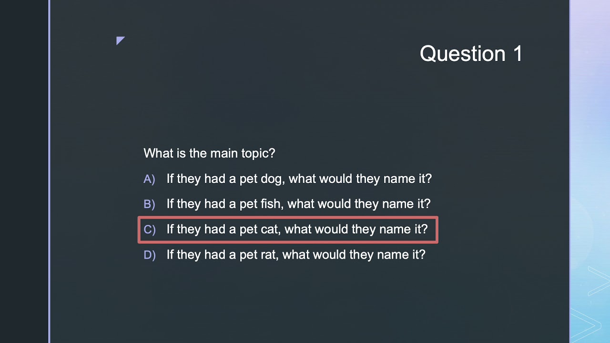Screen dimensions: 610x343
Task: Choose the highlighted pet cat answer text
Action: click(297, 230)
